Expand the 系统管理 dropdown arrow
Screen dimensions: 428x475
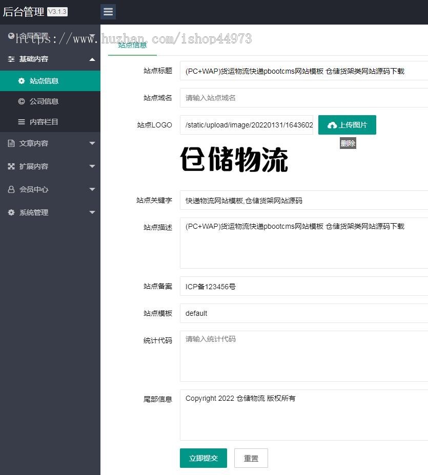tap(92, 212)
